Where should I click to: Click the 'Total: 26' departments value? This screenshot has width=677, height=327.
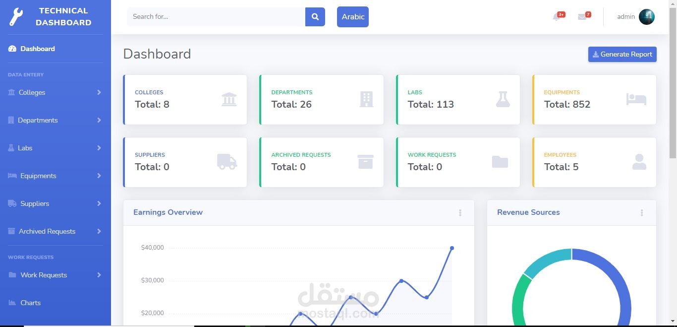(x=291, y=105)
